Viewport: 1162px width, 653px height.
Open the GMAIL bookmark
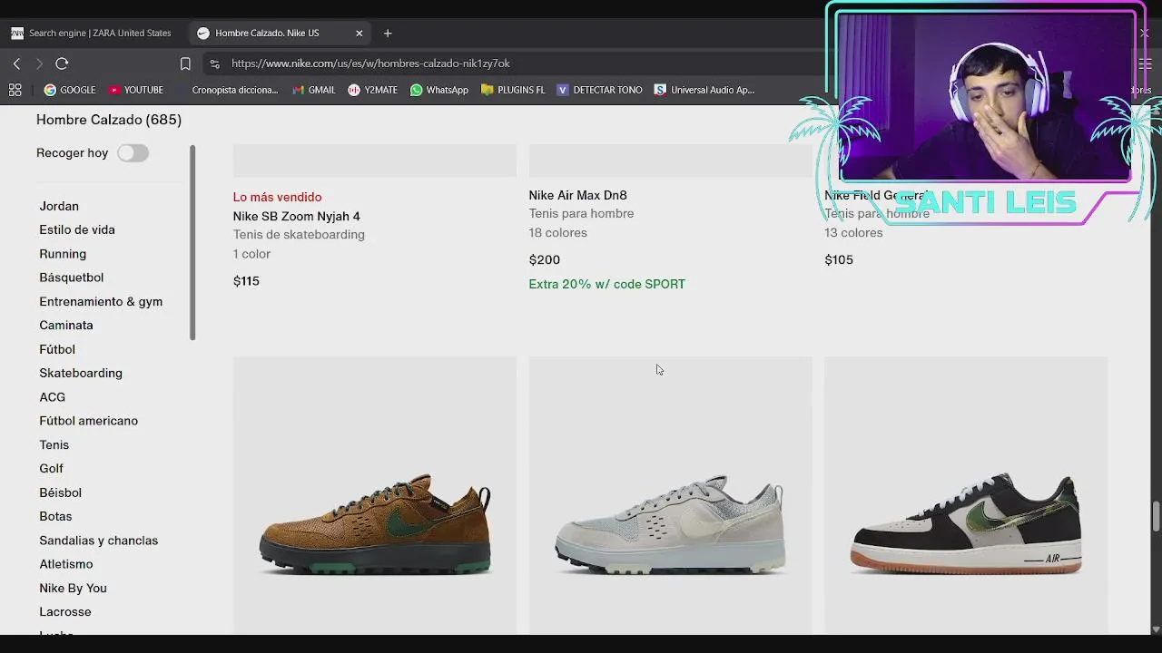pyautogui.click(x=314, y=90)
